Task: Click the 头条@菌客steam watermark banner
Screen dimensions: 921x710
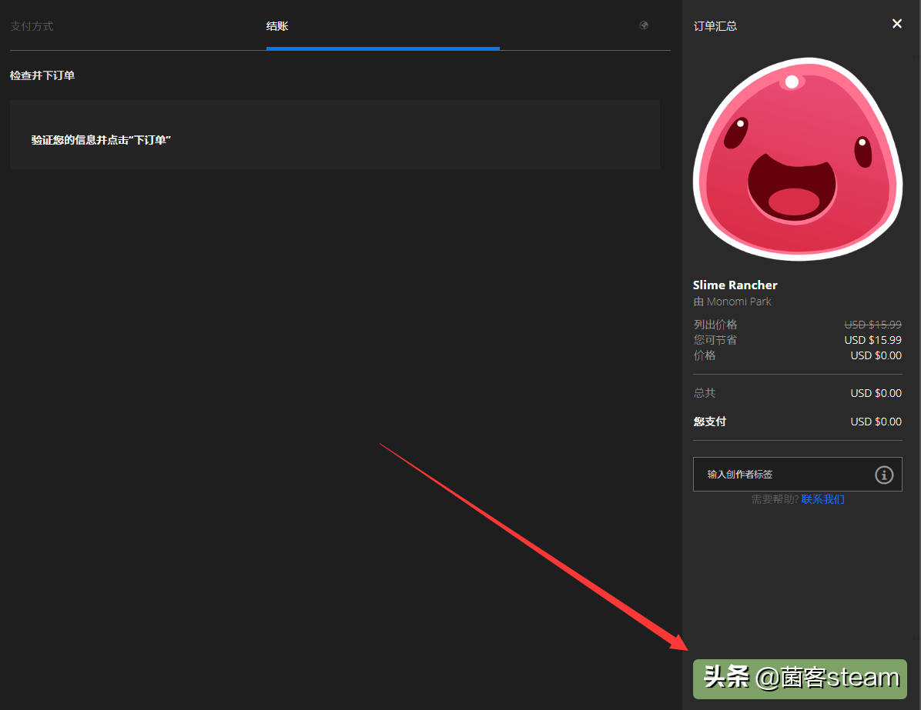Action: [x=799, y=679]
